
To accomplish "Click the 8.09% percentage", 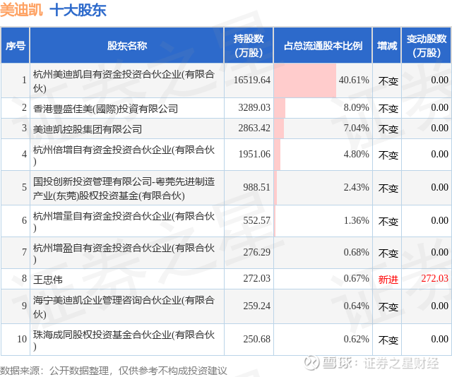I will 356,107.
